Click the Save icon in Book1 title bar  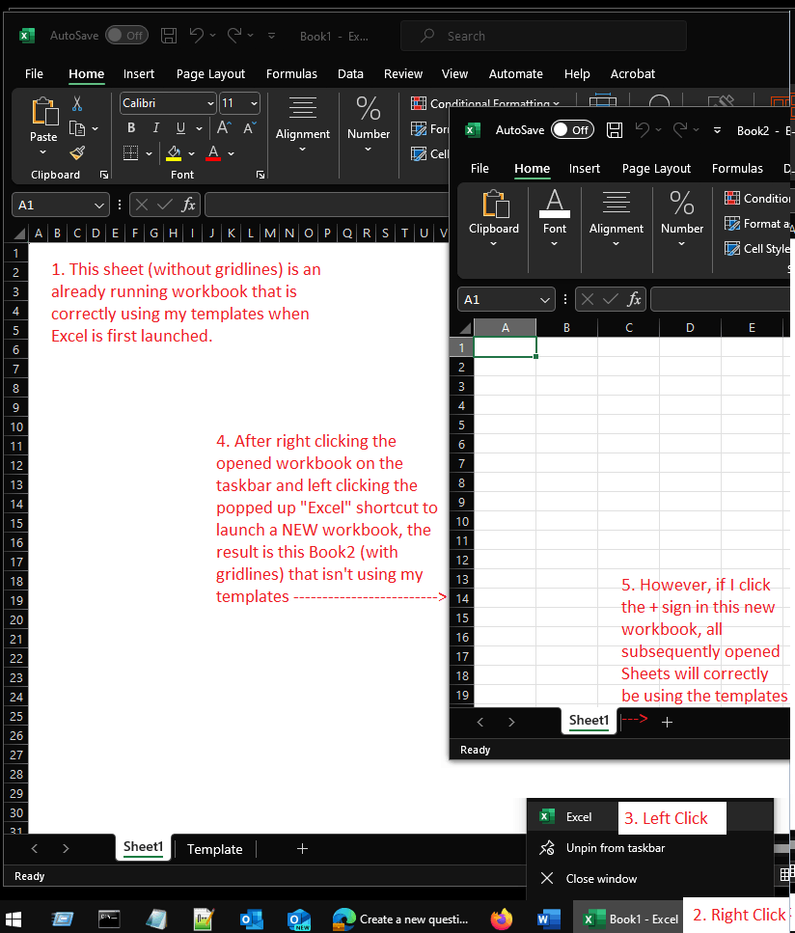(169, 36)
